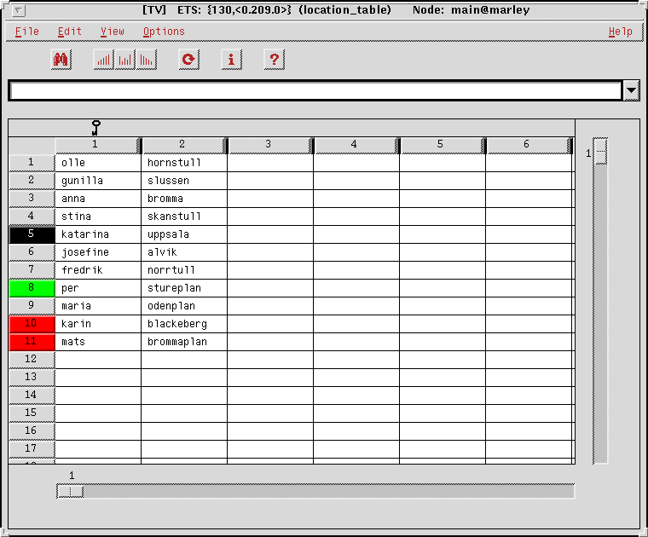Open the window menu button in title bar

click(x=18, y=10)
